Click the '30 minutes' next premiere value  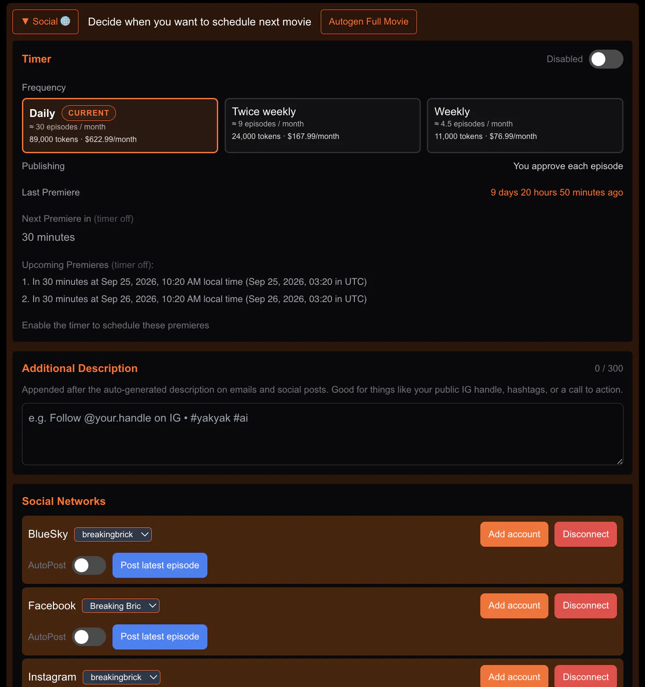(x=48, y=237)
